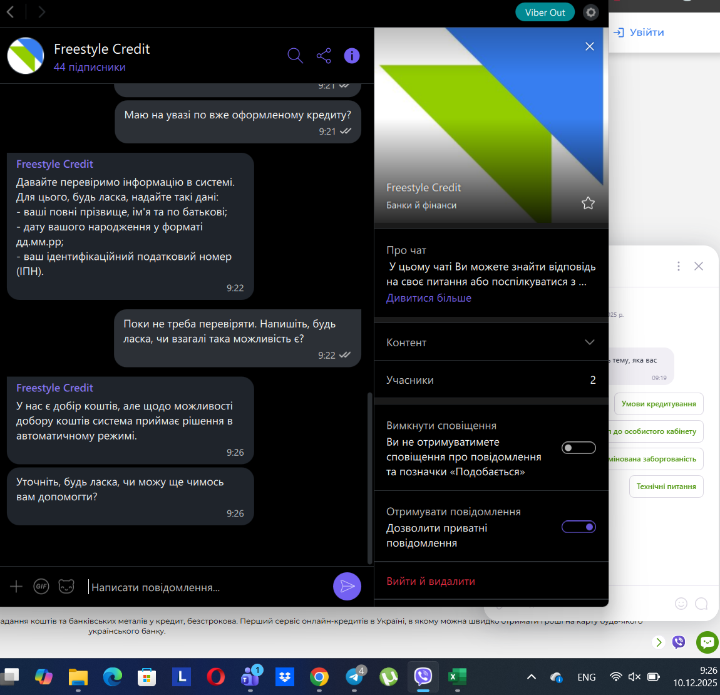Focus the Написати повідомлення input field
Viewport: 720px width, 695px height.
click(207, 587)
